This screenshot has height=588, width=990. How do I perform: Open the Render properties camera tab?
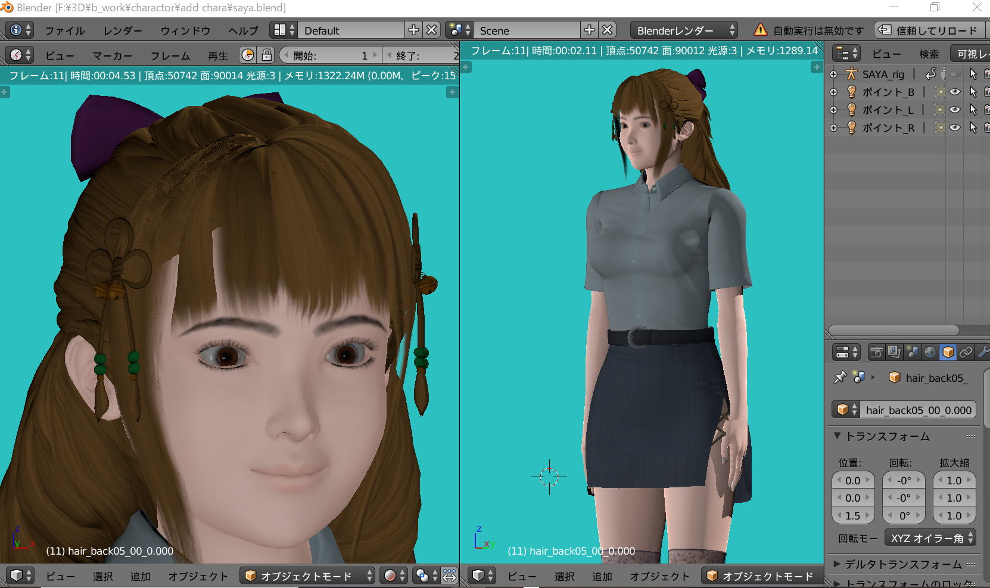click(876, 352)
